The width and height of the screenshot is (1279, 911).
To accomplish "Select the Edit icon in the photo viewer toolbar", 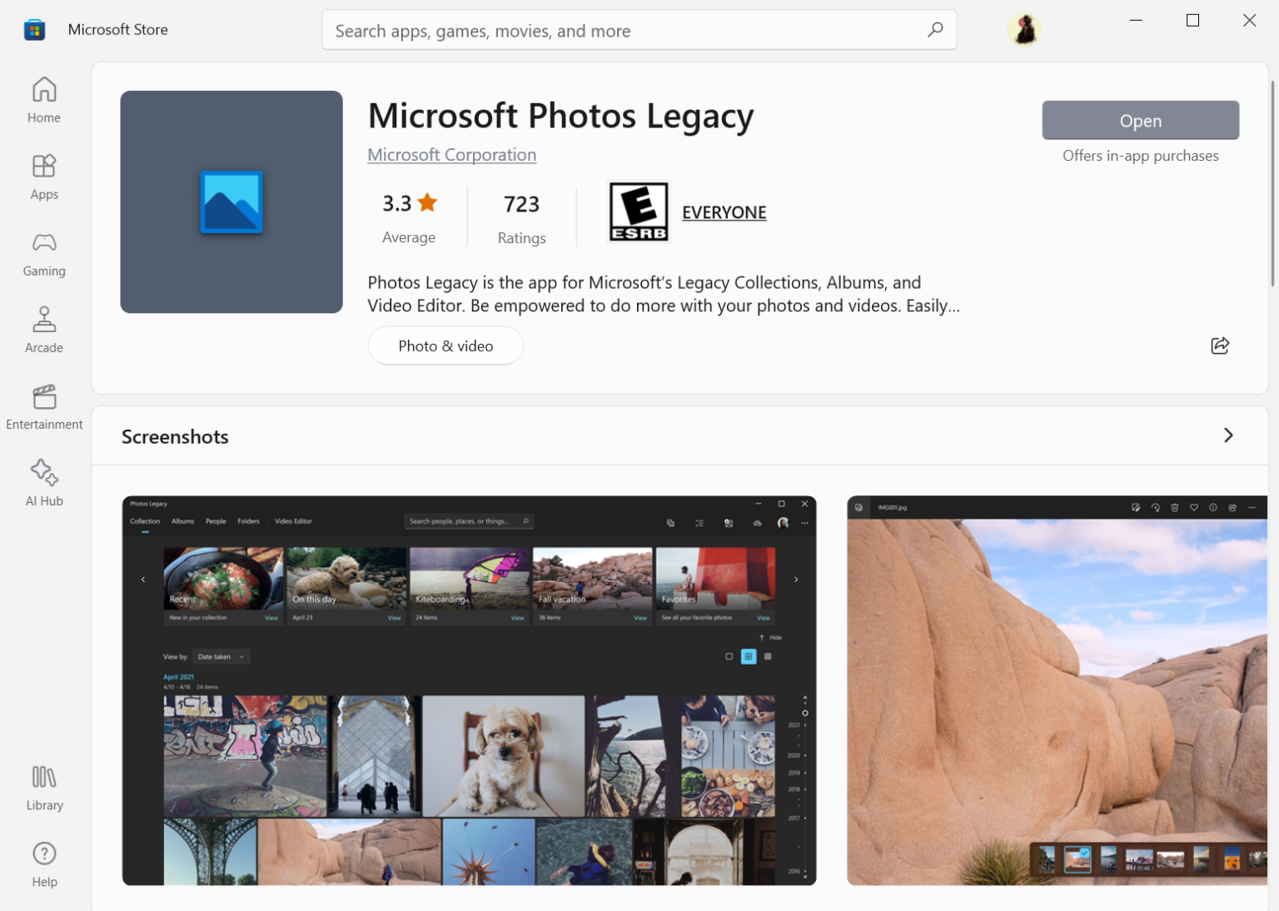I will click(x=1136, y=507).
